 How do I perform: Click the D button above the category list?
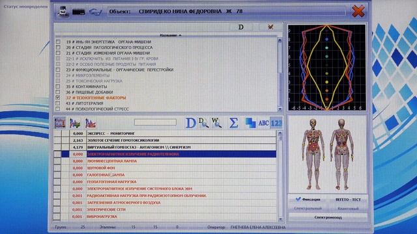point(241,27)
